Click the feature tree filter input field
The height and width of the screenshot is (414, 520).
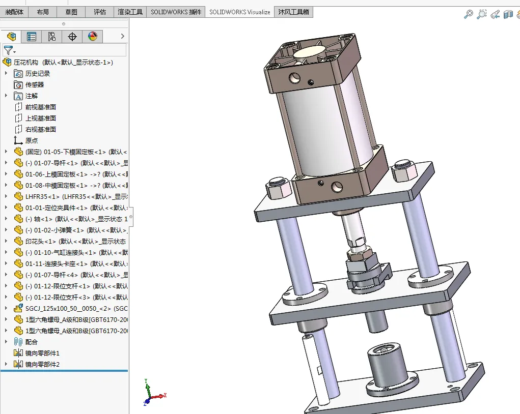65,50
